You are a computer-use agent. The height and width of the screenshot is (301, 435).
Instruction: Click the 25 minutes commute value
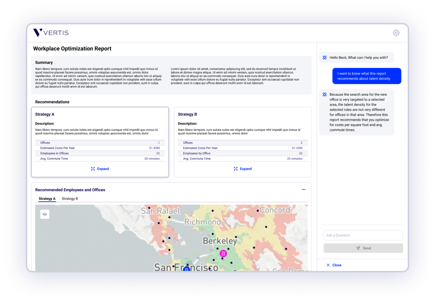(295, 159)
